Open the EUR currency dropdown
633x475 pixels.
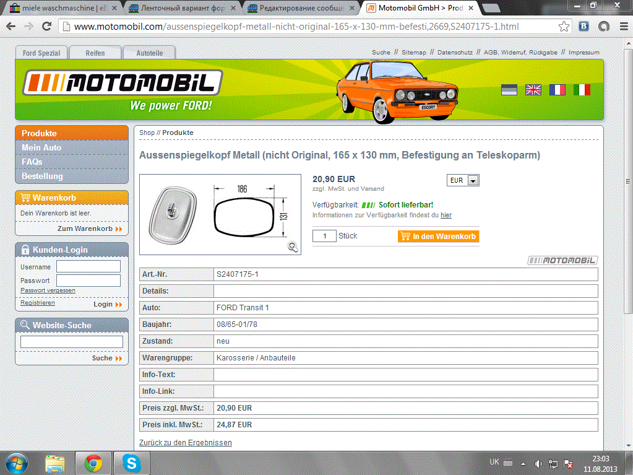click(x=463, y=180)
